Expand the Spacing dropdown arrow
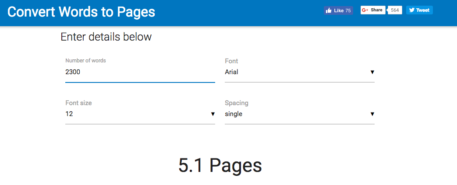The height and width of the screenshot is (185, 457). [x=372, y=114]
